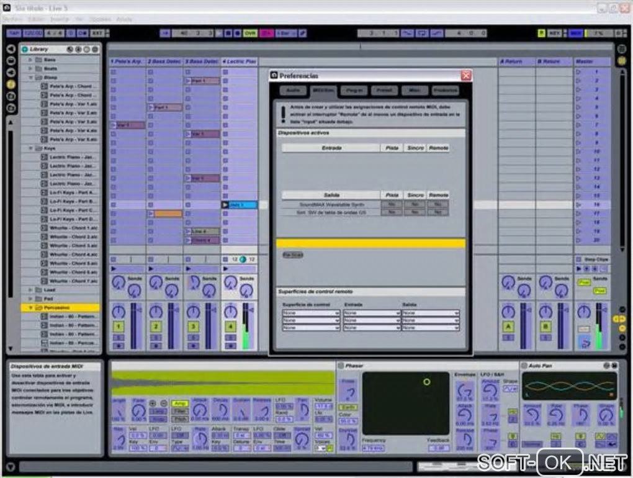Viewport: 633px width, 478px height.
Task: Select Whurlie - Chord 1 file
Action: point(70,228)
